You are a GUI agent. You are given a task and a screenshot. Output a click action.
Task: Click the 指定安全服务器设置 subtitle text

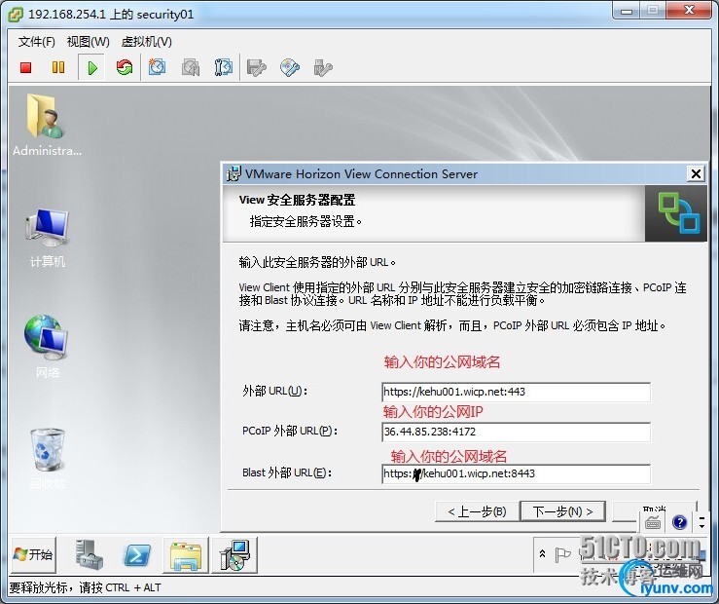click(x=306, y=222)
